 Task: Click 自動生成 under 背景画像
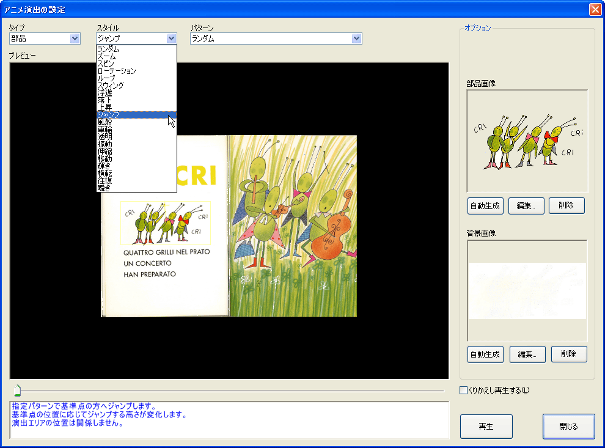tap(485, 354)
